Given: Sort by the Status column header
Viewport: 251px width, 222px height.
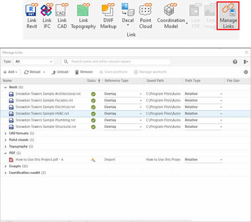Looking at the screenshot, I should [94, 81].
